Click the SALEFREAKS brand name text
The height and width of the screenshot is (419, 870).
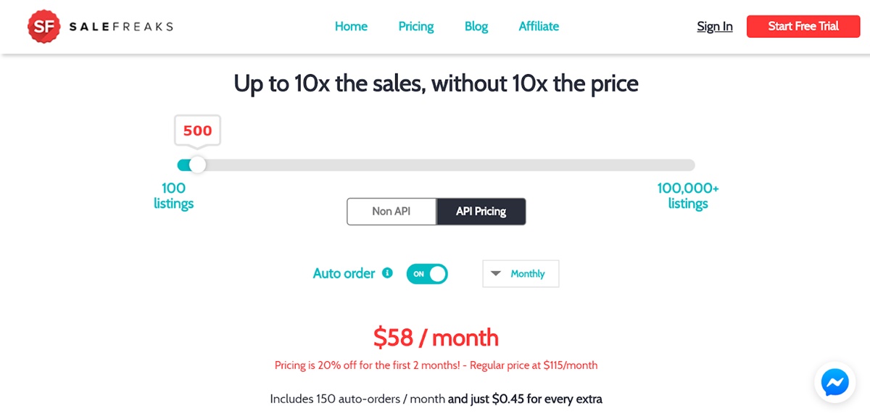click(x=121, y=27)
